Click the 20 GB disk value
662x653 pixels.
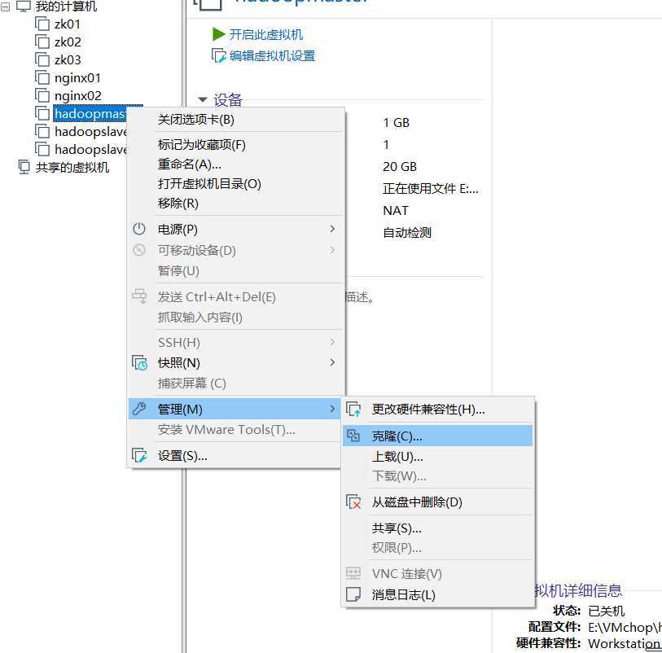(399, 167)
